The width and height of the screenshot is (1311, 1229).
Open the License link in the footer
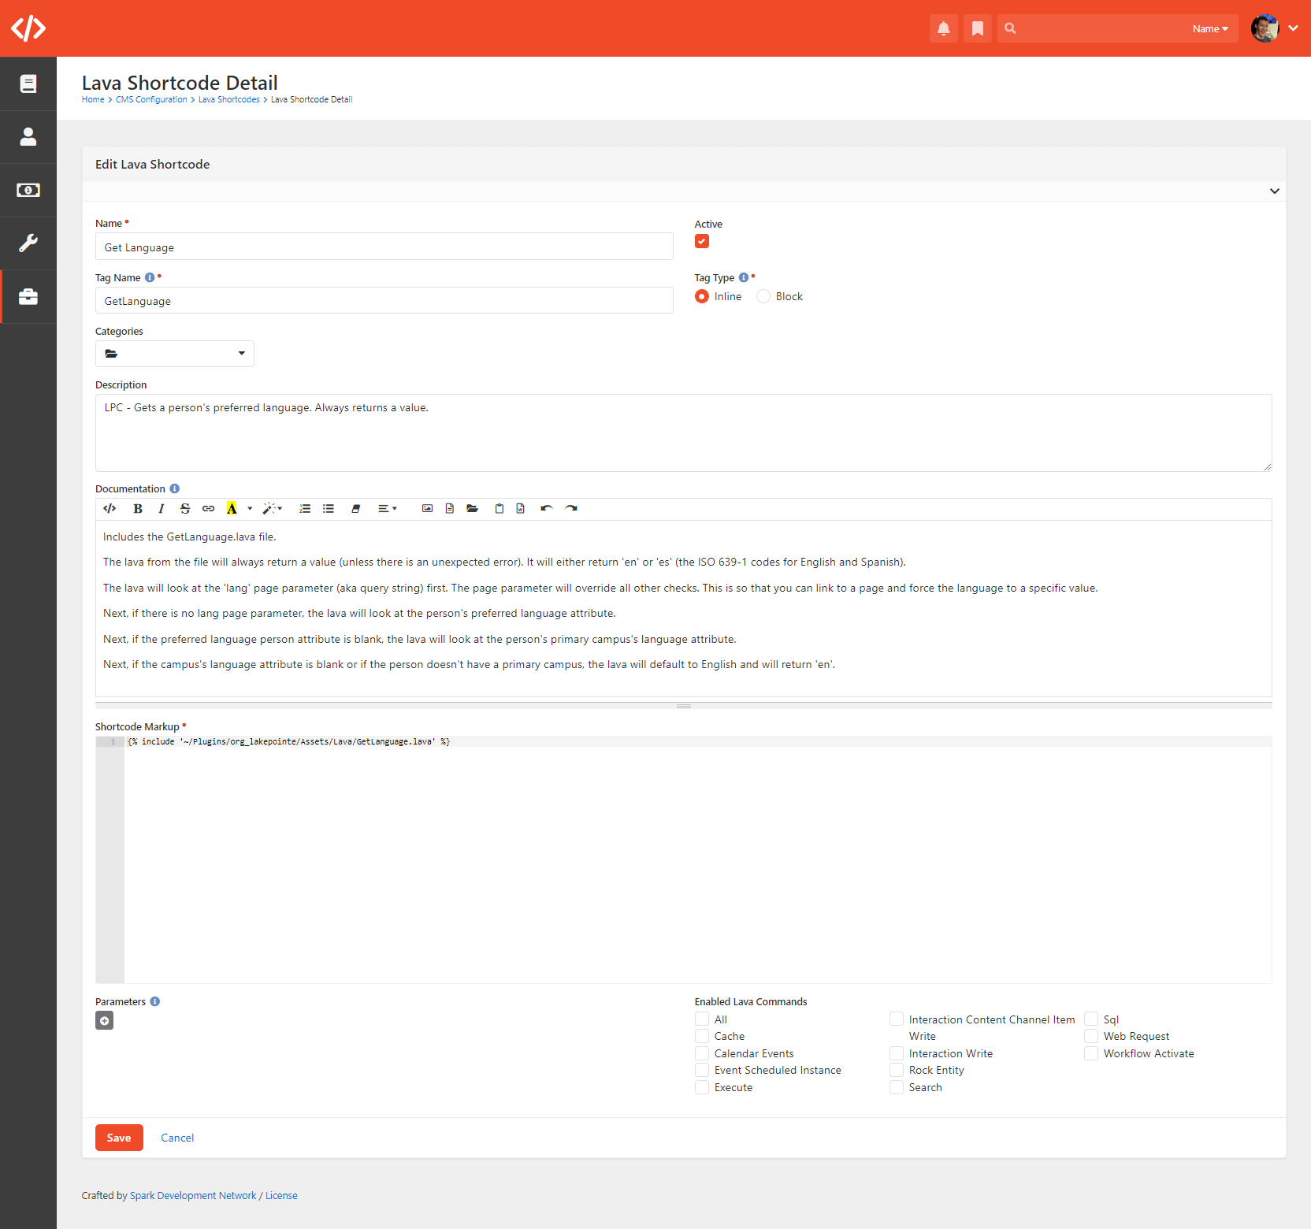281,1195
